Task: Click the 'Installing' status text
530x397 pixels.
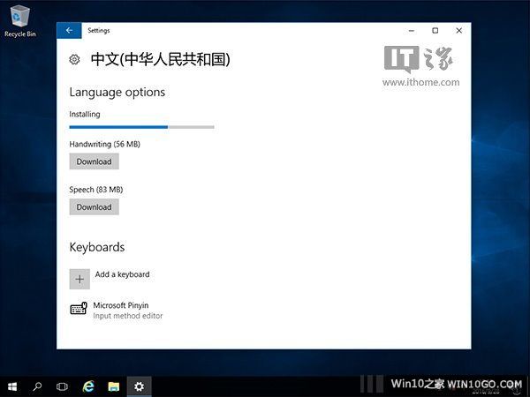Action: pos(85,115)
